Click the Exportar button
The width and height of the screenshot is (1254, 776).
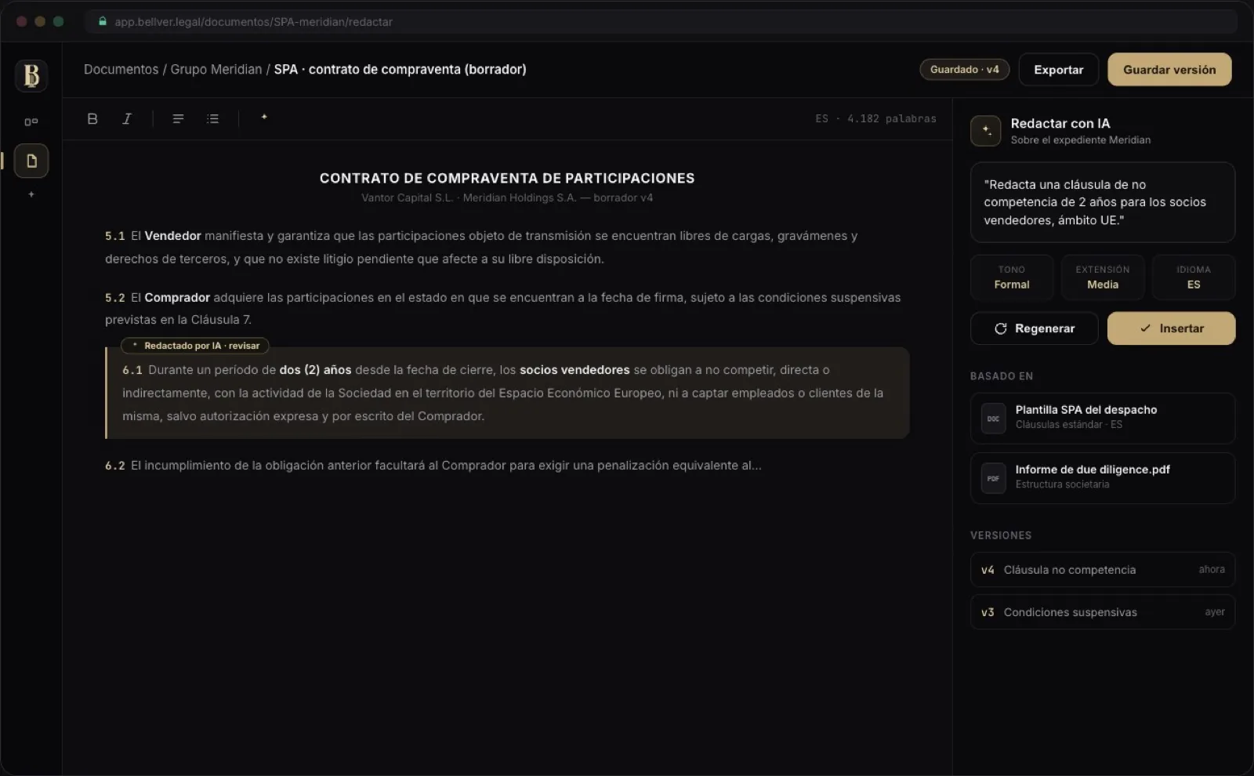(1058, 70)
